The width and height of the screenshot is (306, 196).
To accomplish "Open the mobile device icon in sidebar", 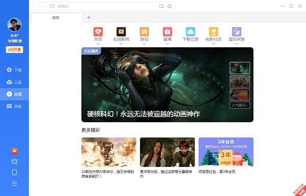I will pyautogui.click(x=14, y=173).
